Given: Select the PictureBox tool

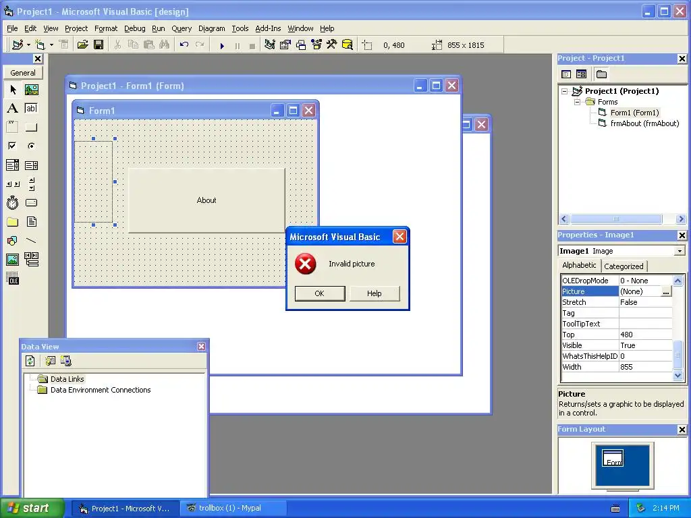Looking at the screenshot, I should point(31,90).
